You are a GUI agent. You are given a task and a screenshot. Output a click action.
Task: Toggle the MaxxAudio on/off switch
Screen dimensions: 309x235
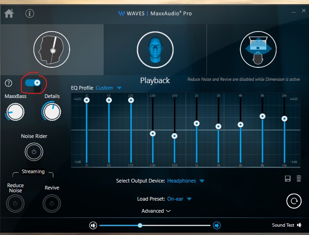(33, 83)
